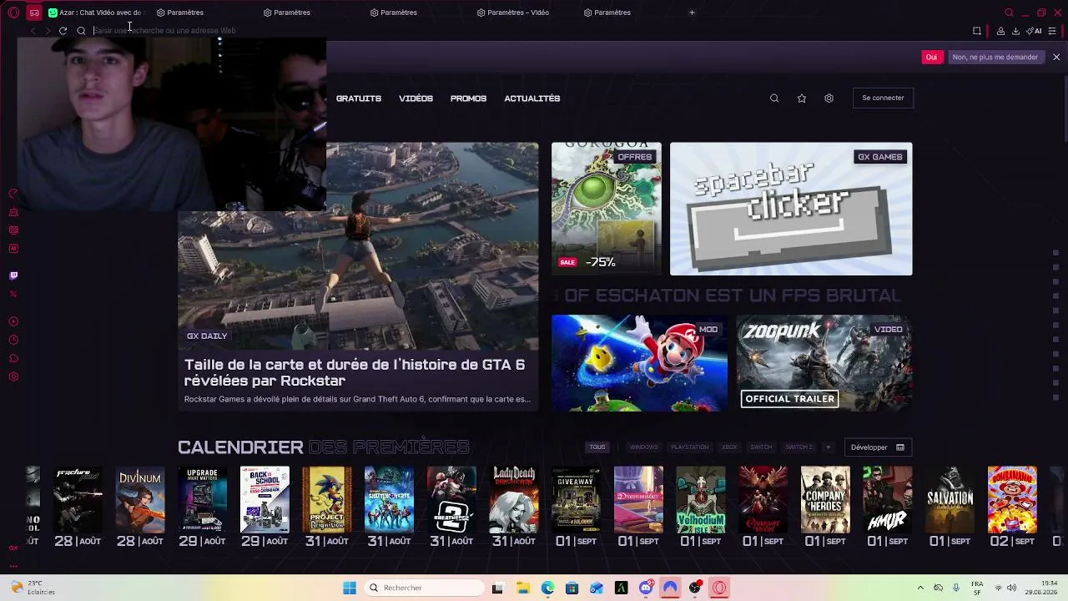Open Twitch in the sidebar
Screen dimensions: 1068x601
(x=13, y=275)
